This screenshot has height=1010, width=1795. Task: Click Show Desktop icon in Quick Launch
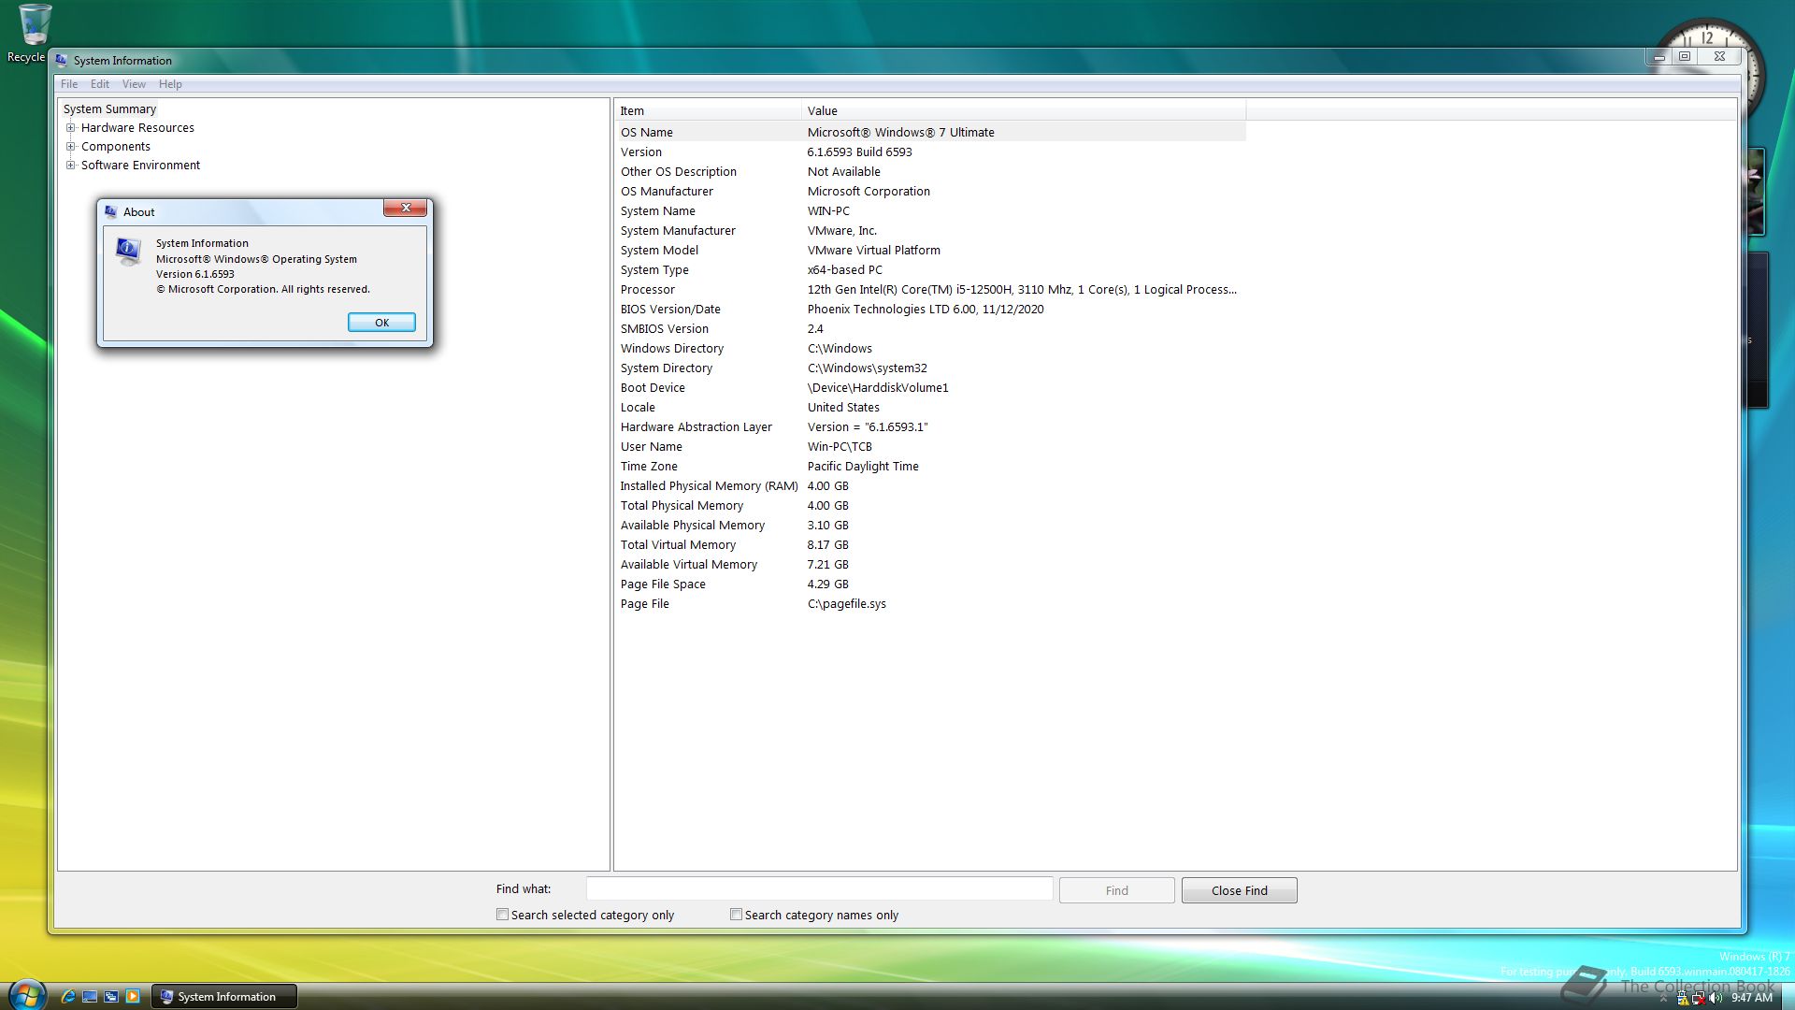coord(90,997)
